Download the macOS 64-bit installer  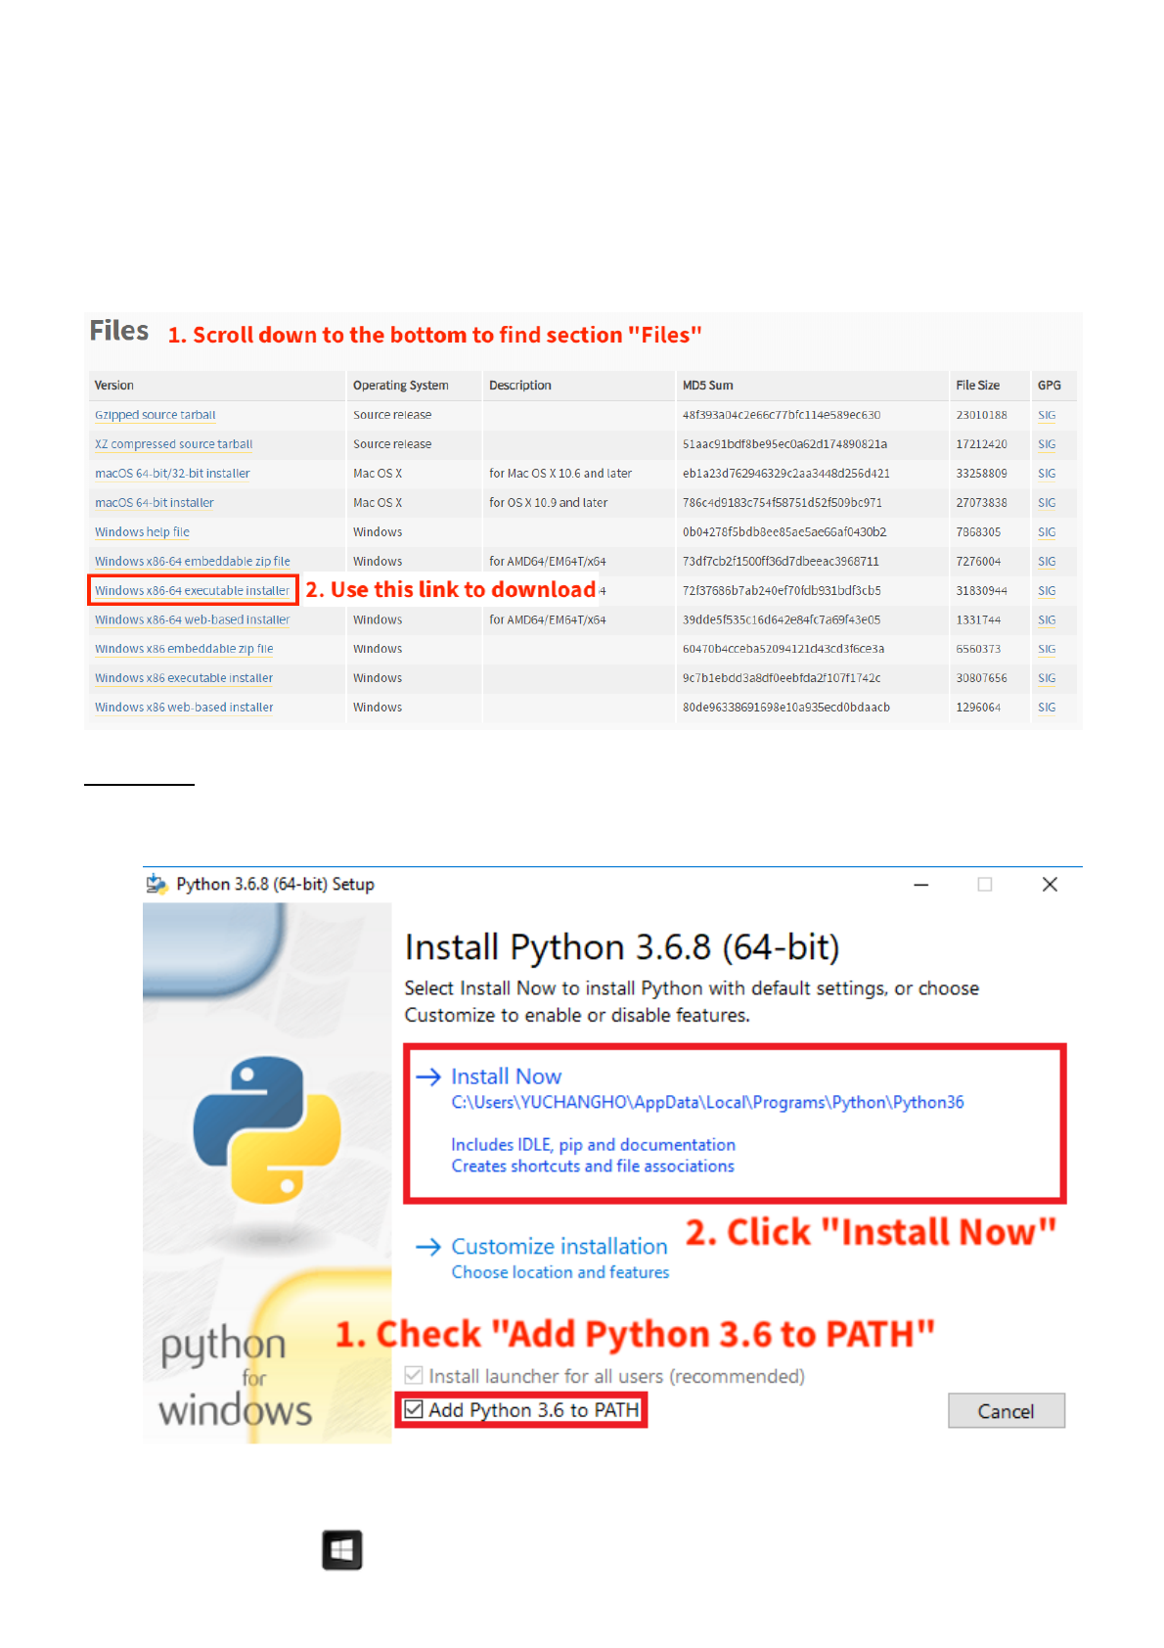[x=154, y=503]
